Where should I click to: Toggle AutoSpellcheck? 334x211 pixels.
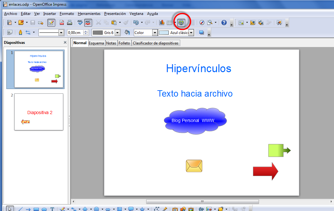click(88, 23)
